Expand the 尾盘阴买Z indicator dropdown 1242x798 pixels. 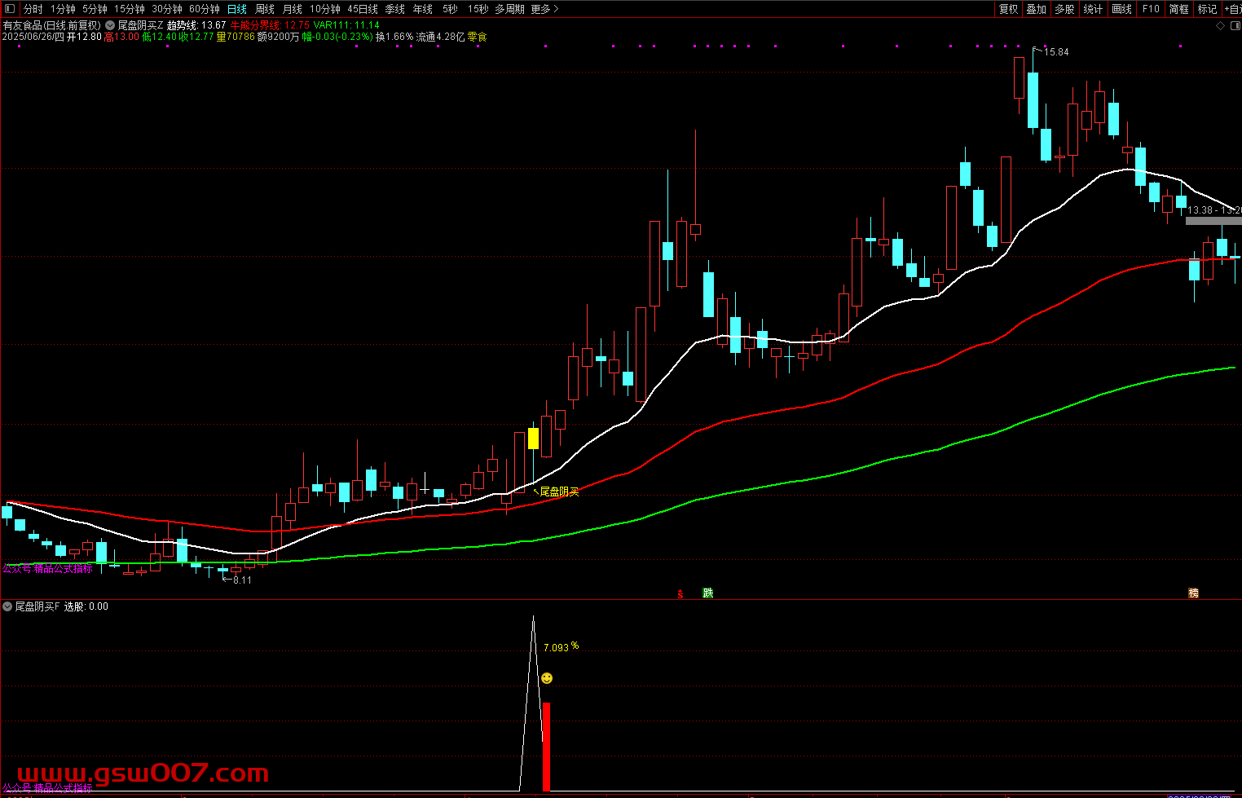click(x=110, y=25)
